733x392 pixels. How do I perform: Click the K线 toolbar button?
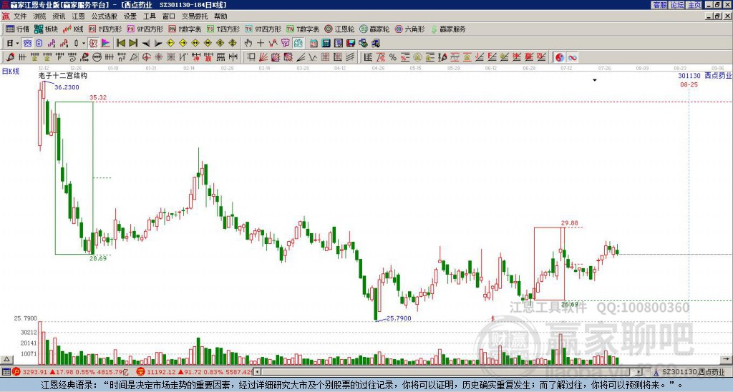click(x=73, y=29)
